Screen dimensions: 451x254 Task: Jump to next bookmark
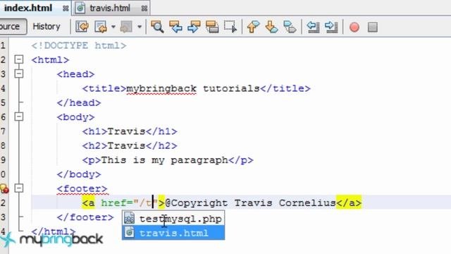tap(271, 27)
